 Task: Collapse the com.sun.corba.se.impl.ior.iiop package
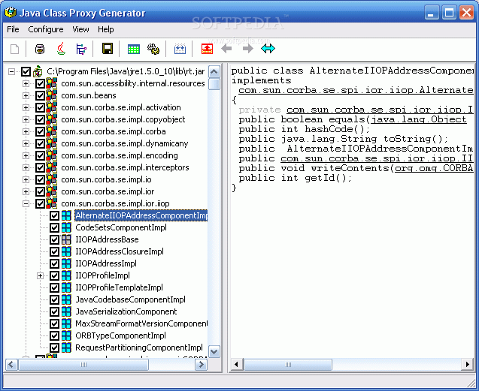click(26, 203)
